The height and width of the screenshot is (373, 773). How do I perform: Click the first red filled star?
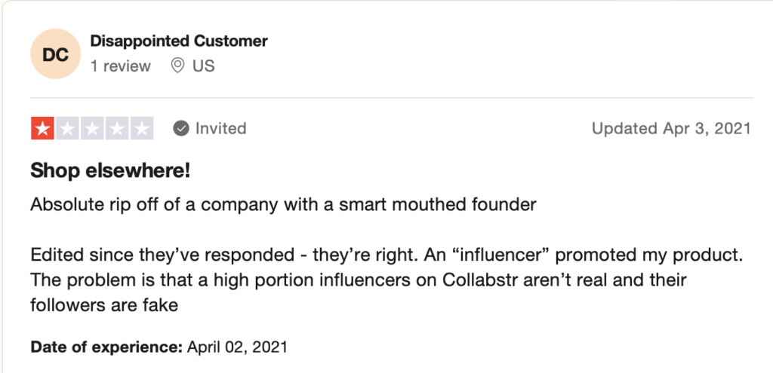43,128
